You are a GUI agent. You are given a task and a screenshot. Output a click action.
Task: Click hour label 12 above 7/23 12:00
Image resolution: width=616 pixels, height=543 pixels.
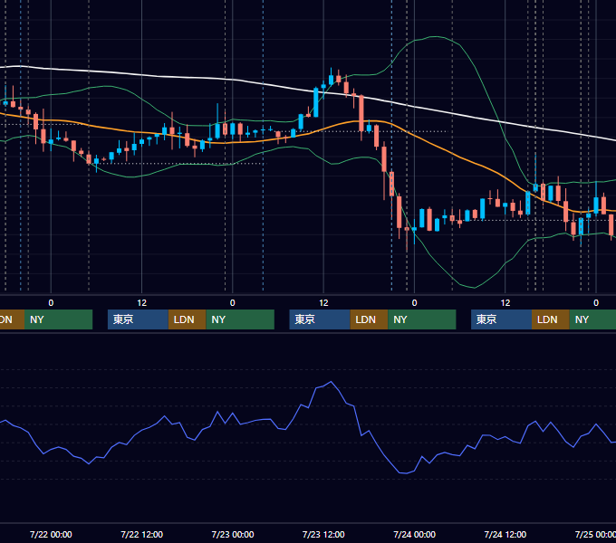[x=323, y=303]
